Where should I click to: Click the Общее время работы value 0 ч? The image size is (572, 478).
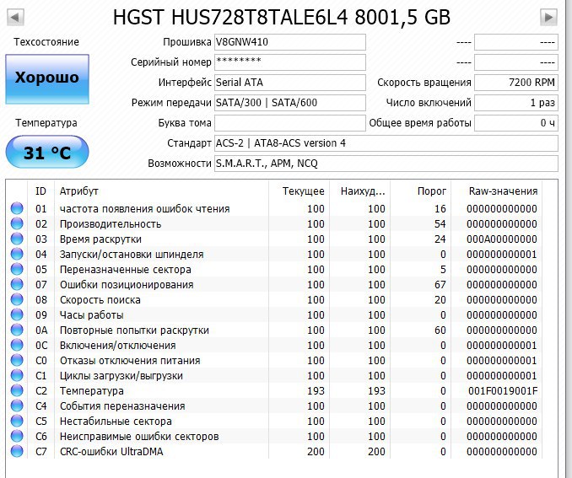click(x=516, y=123)
